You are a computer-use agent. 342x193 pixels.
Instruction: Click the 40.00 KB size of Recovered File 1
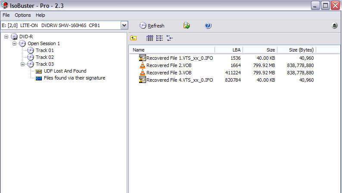pyautogui.click(x=266, y=58)
